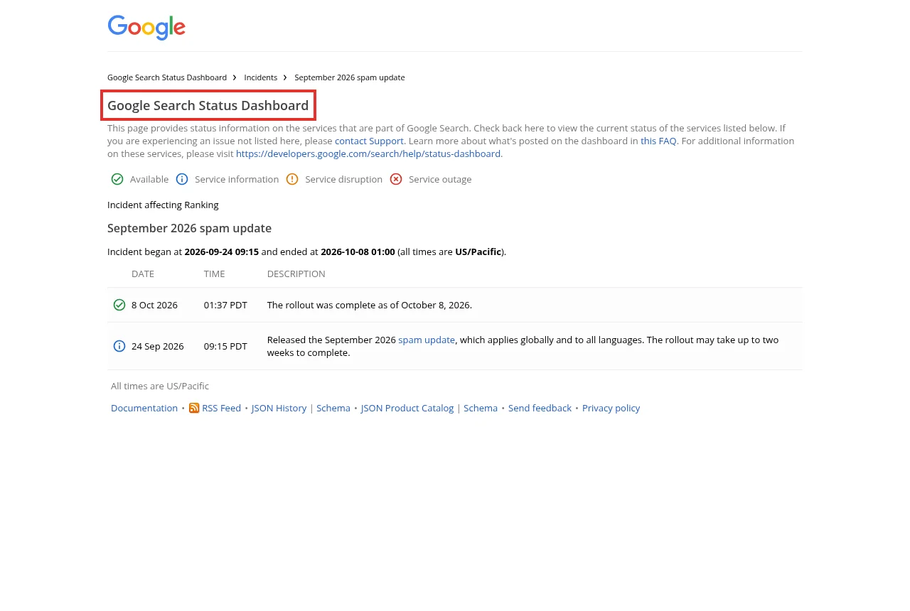Click the DATE column header
This screenshot has width=910, height=611.
143,274
